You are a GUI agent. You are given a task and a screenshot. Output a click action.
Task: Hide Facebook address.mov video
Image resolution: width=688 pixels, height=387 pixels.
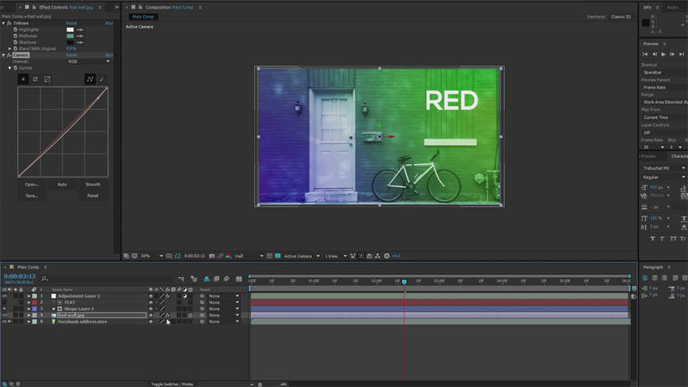[x=5, y=321]
